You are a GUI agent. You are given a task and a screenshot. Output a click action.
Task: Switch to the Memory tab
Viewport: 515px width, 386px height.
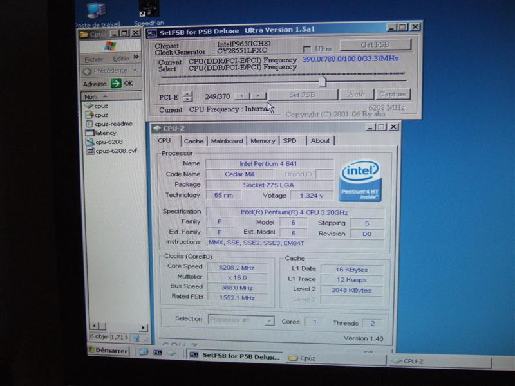[263, 141]
